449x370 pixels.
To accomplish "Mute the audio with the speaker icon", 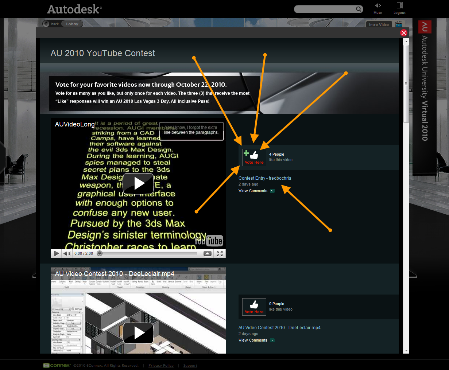I will tap(378, 5).
